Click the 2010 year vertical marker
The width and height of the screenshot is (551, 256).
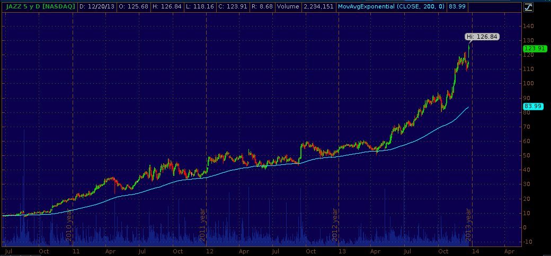click(x=69, y=225)
